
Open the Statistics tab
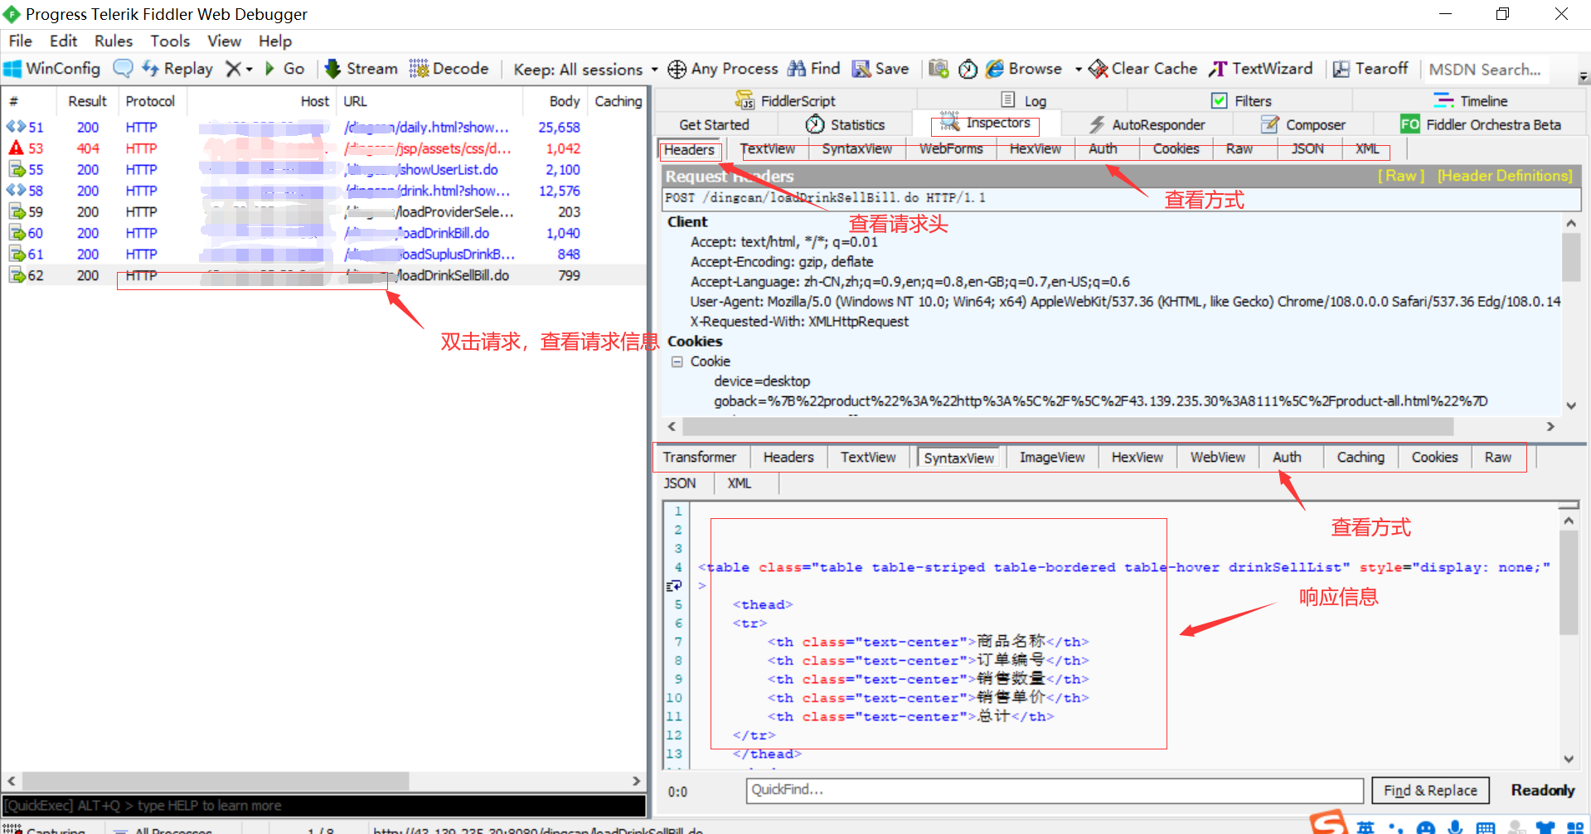[845, 124]
